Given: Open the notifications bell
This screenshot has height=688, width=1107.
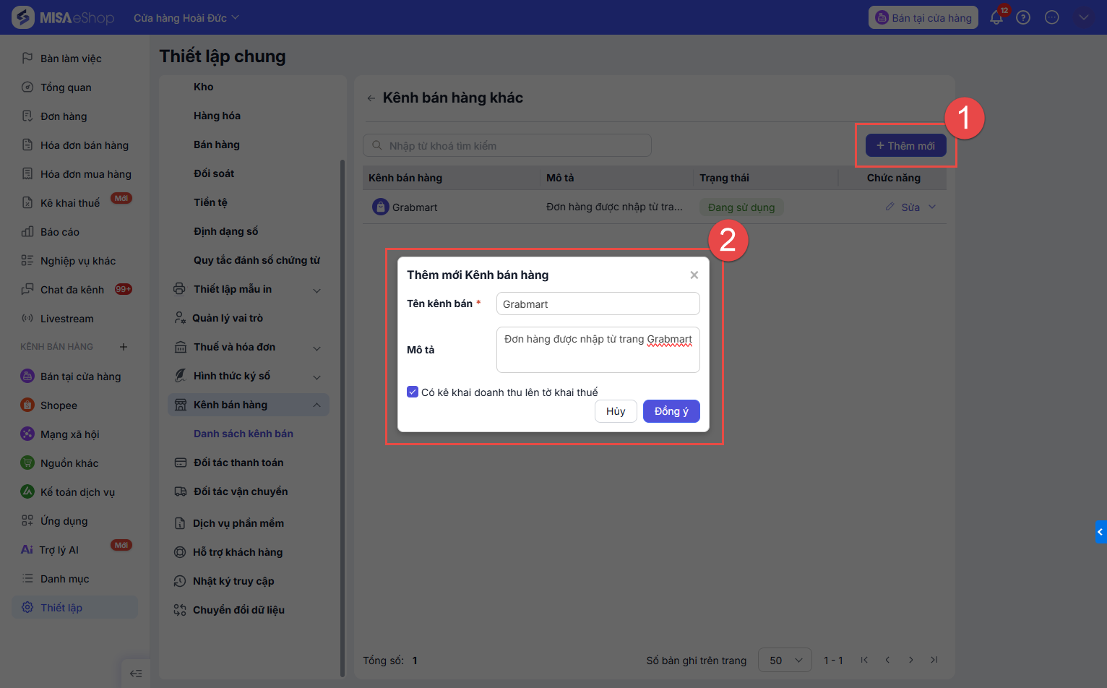Looking at the screenshot, I should 996,17.
